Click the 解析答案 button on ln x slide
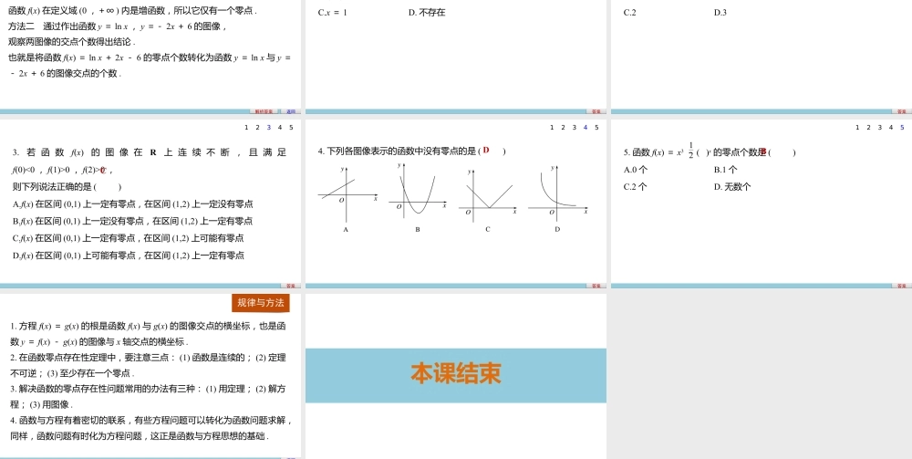Image resolution: width=912 pixels, height=459 pixels. 264,111
